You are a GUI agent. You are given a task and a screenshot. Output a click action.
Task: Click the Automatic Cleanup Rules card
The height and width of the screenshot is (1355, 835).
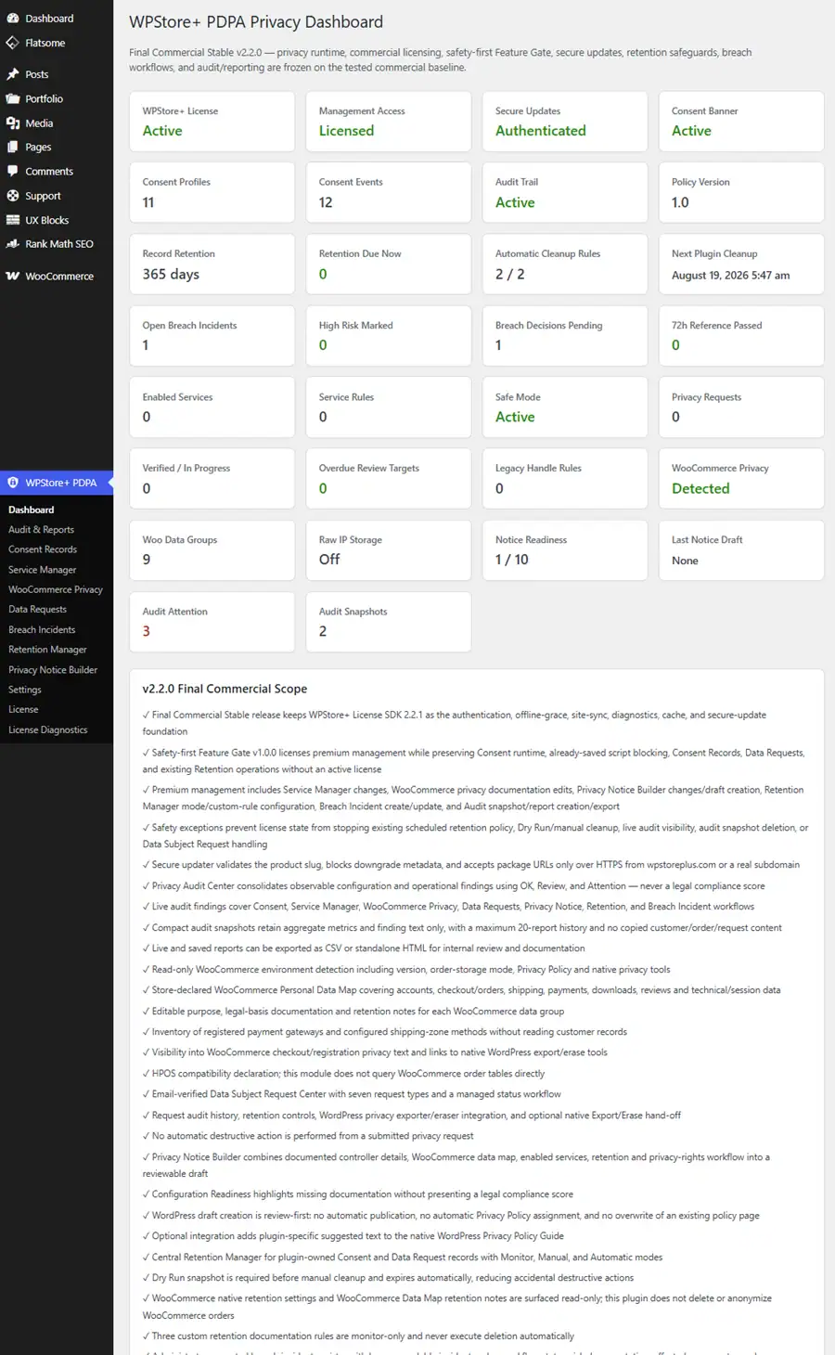coord(565,265)
